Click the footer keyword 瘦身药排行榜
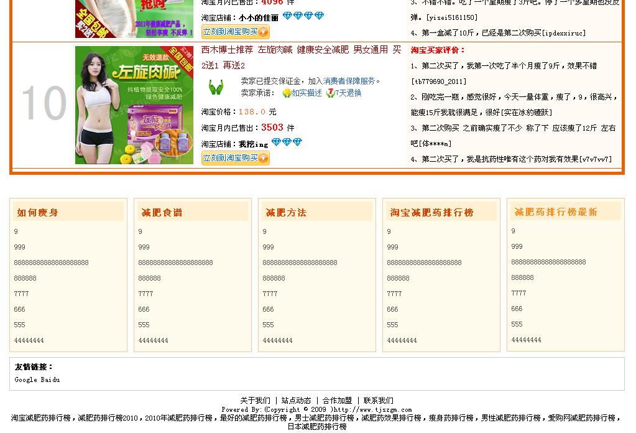This screenshot has width=636, height=433. click(451, 418)
